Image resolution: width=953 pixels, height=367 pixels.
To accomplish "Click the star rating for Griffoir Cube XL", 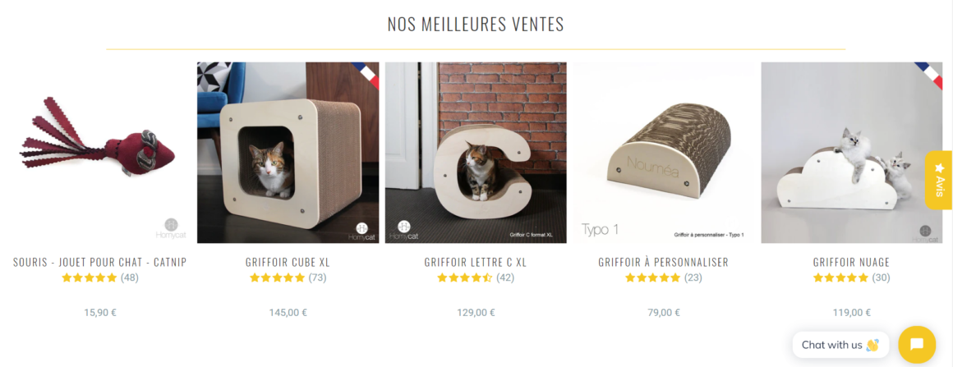I will pyautogui.click(x=278, y=278).
